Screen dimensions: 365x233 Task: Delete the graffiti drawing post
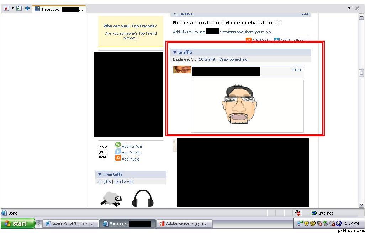click(x=296, y=70)
